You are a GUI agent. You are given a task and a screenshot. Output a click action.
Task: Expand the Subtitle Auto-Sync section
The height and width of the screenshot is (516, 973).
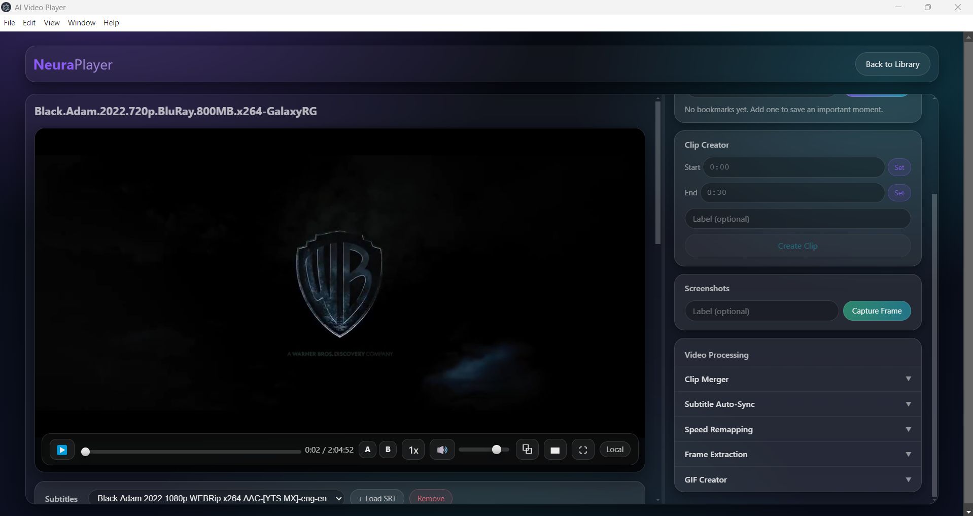[x=797, y=404]
